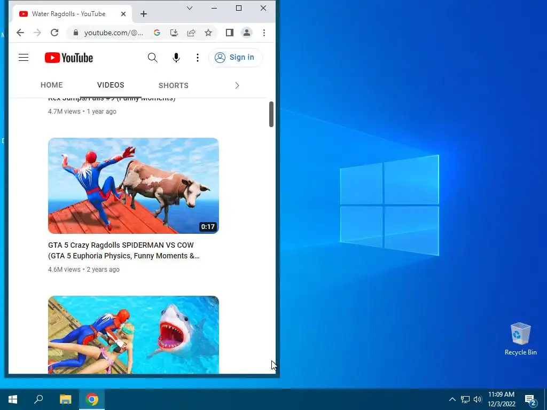Bookmark this page with star icon

208,33
